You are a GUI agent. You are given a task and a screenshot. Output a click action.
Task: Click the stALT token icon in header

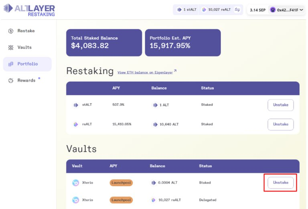[x=179, y=10]
